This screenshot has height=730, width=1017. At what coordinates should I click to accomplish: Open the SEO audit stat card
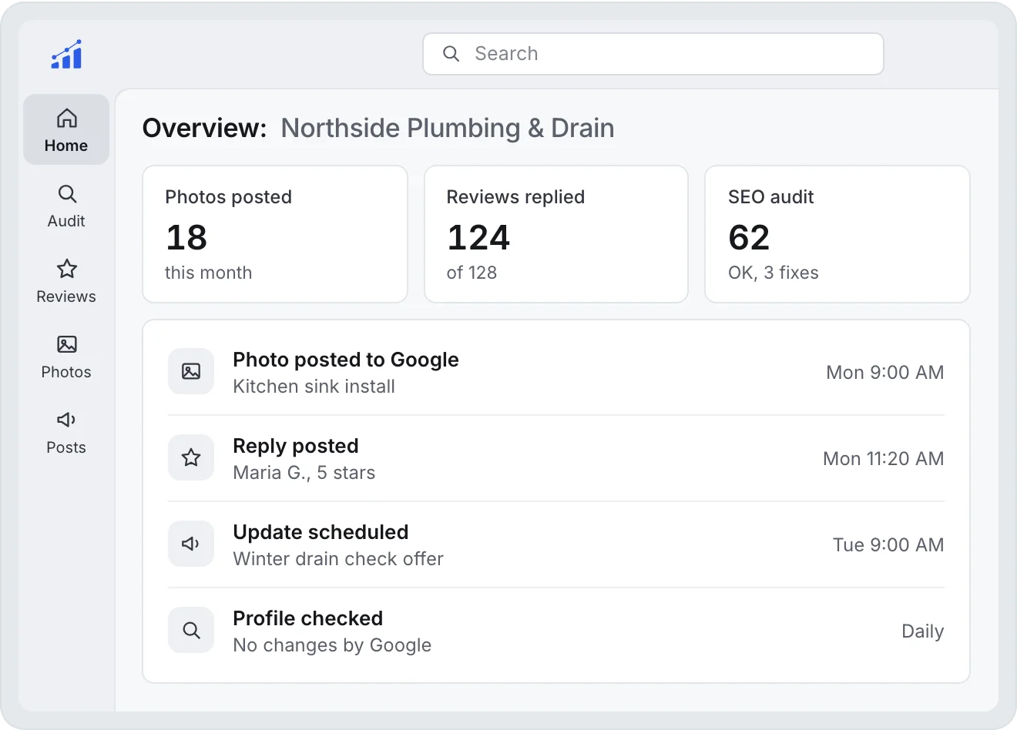coord(837,234)
